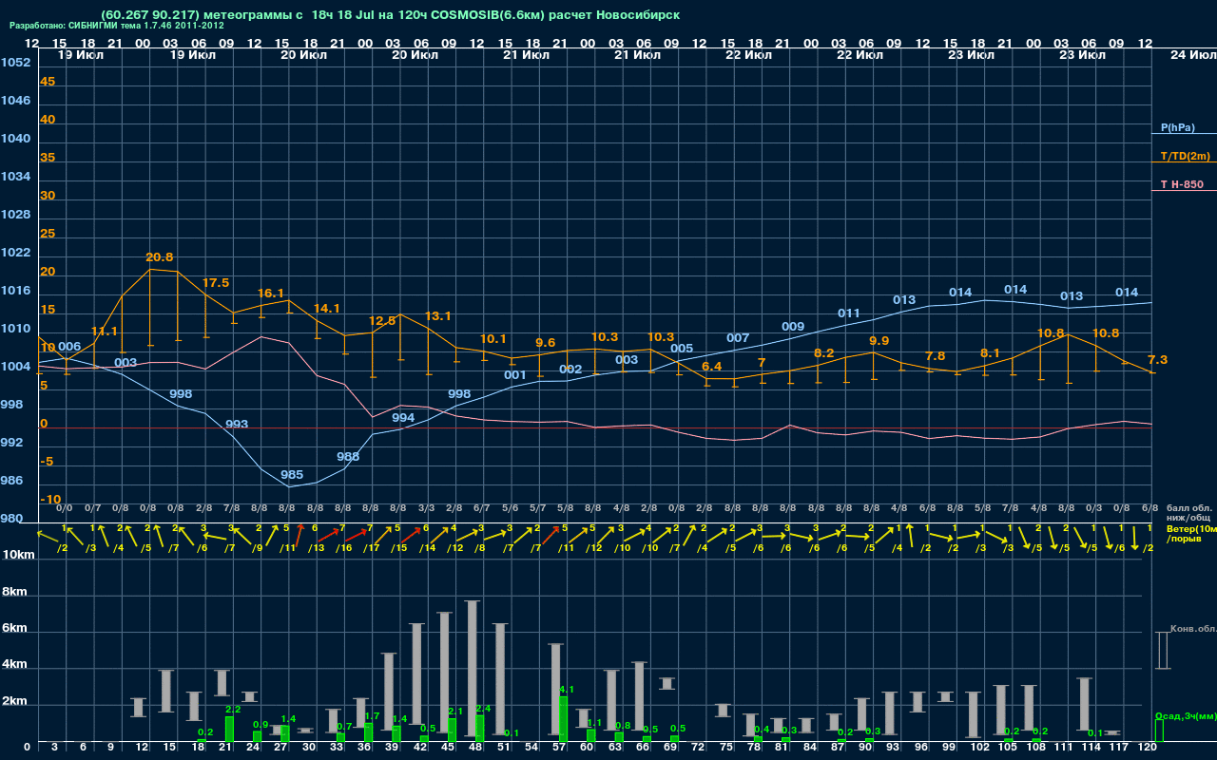
Task: Click the temperature value 16.1
Action: tap(271, 294)
